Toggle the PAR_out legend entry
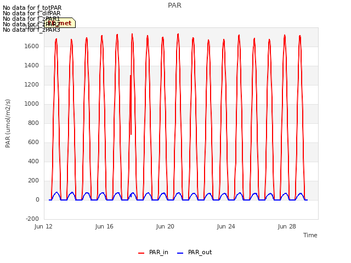The width and height of the screenshot is (351, 263). pos(195,252)
